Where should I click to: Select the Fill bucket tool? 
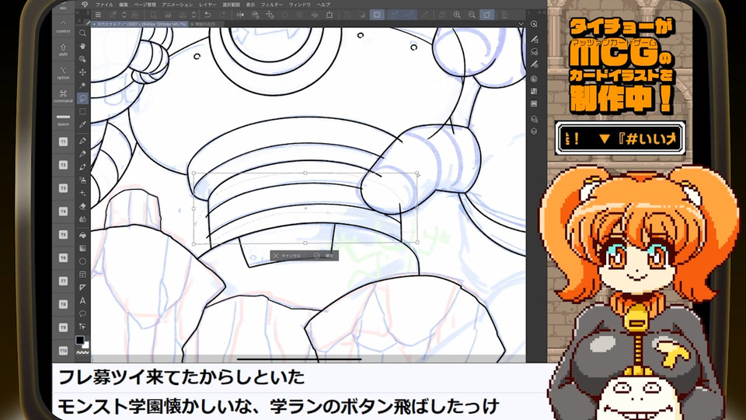click(83, 235)
